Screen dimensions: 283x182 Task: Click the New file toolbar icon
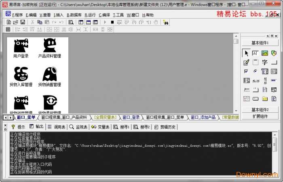pos(8,22)
